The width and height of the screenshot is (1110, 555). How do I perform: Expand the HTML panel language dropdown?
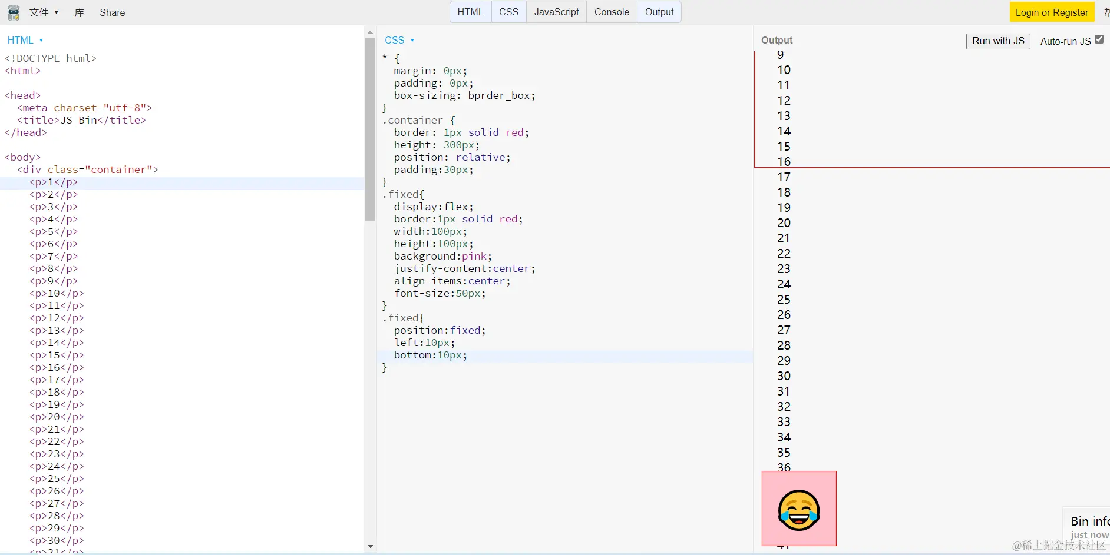point(25,40)
